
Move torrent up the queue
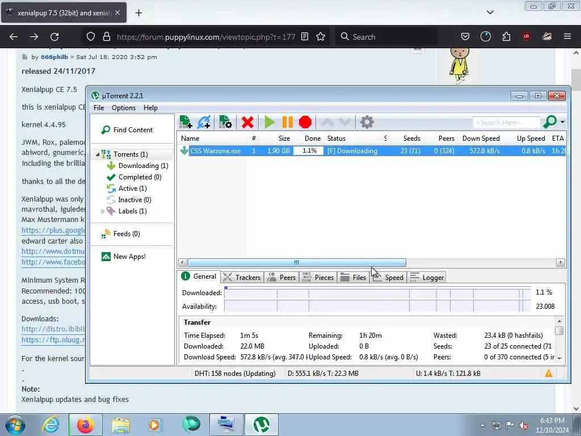point(327,122)
